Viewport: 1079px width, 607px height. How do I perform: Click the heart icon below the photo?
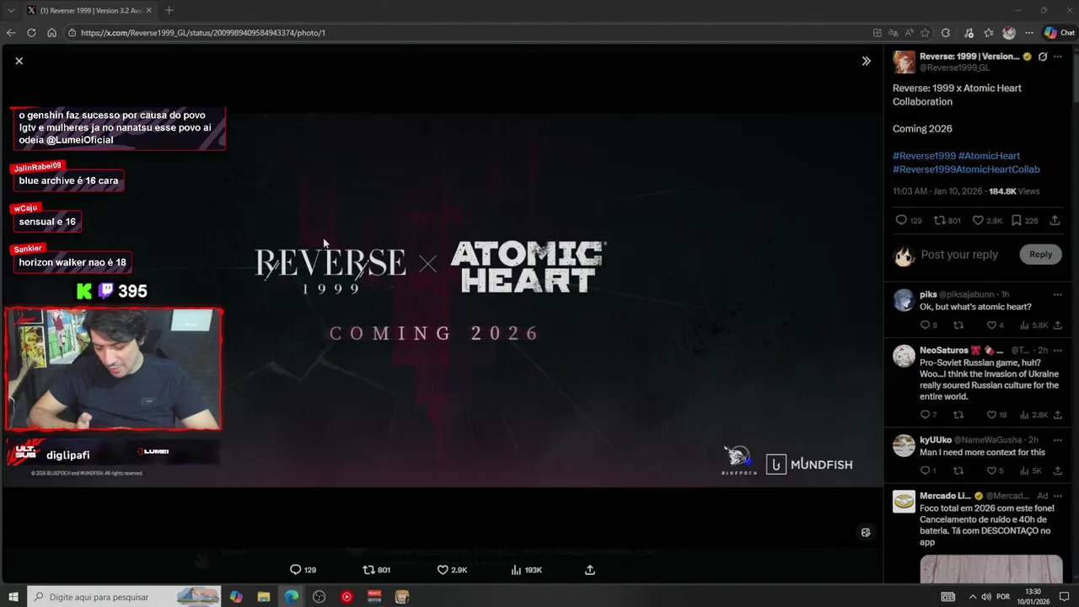pos(443,570)
